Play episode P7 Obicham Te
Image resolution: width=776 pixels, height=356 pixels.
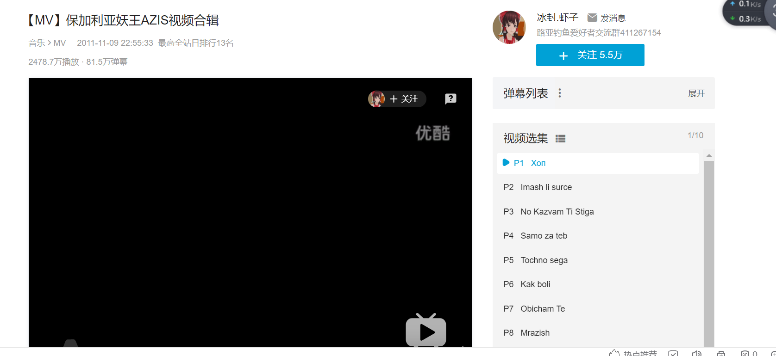click(x=598, y=309)
